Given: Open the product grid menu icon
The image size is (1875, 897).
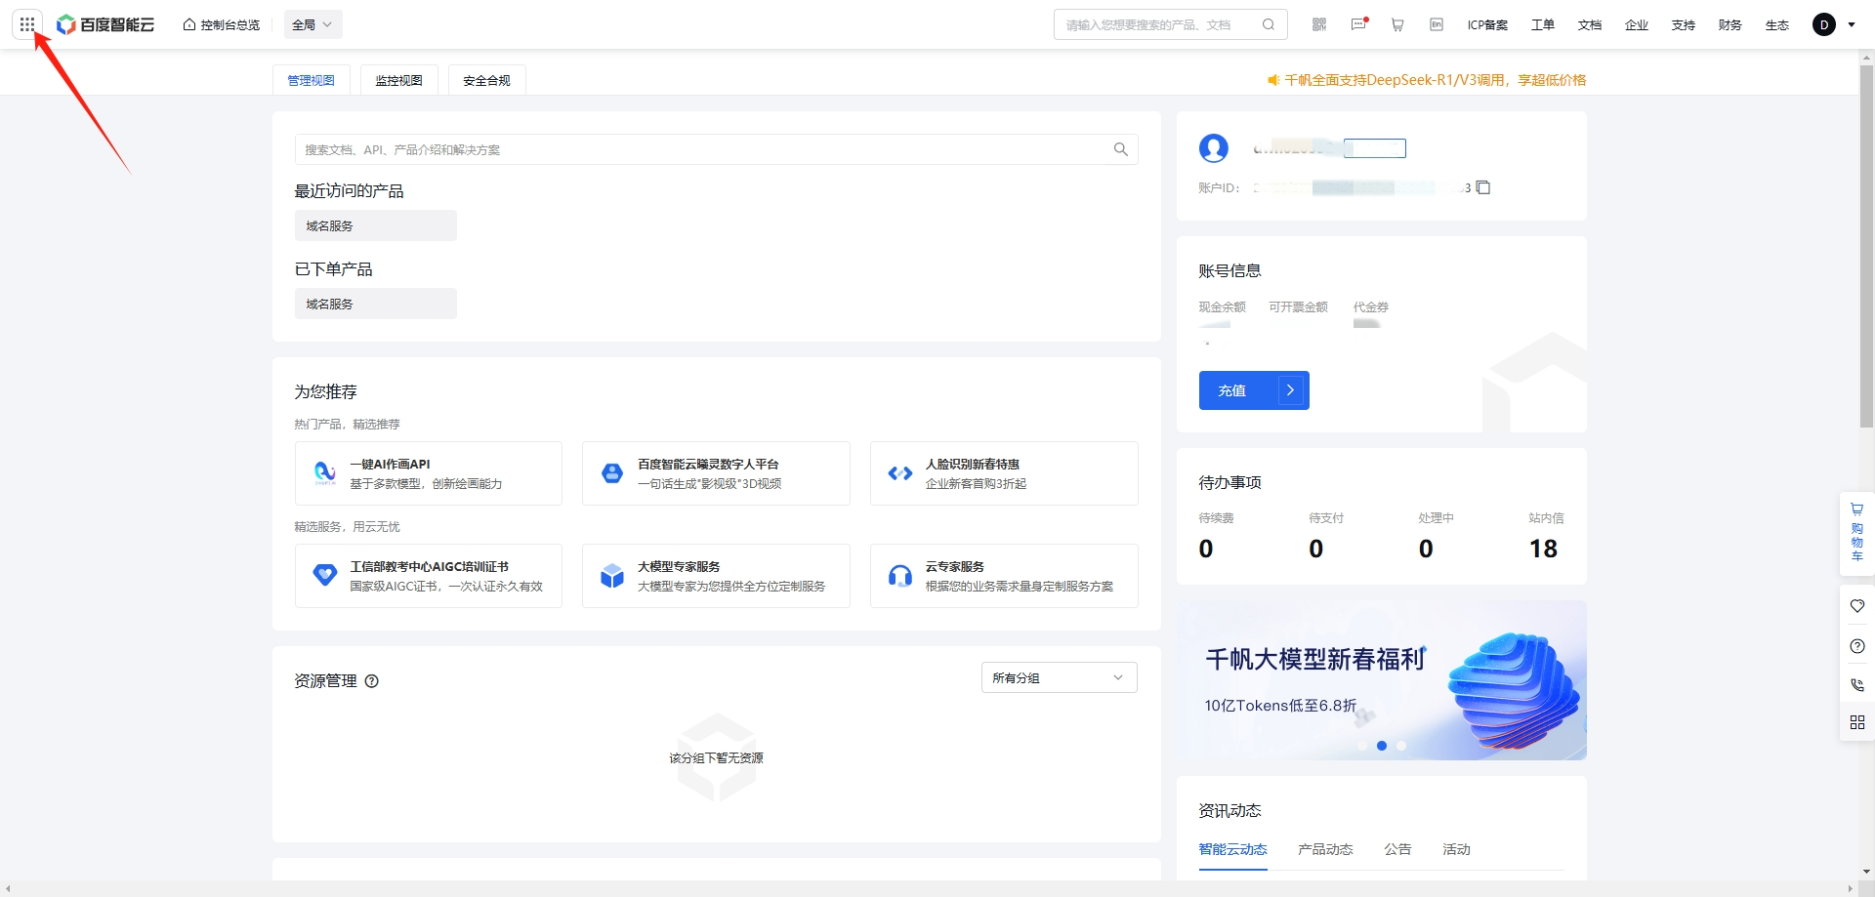Looking at the screenshot, I should [x=27, y=24].
